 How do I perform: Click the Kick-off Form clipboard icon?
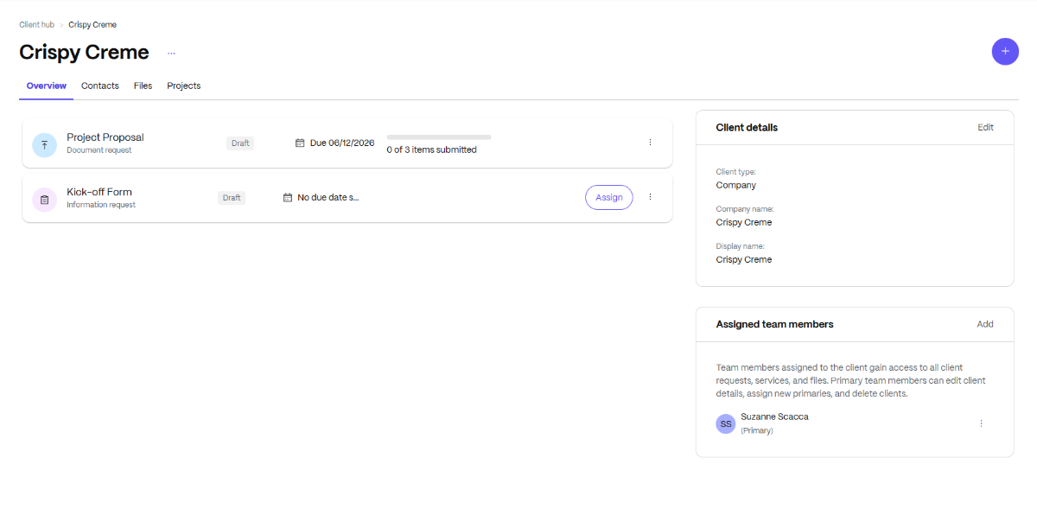pyautogui.click(x=44, y=199)
